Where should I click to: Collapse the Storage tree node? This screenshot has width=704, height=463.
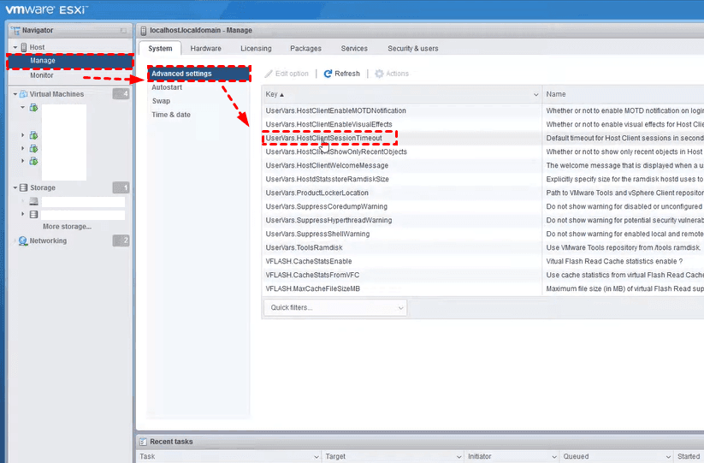15,187
